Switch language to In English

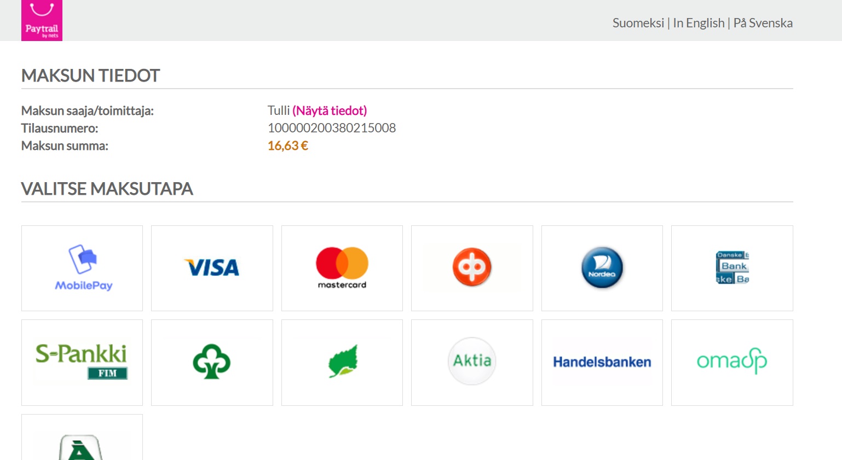click(x=699, y=23)
